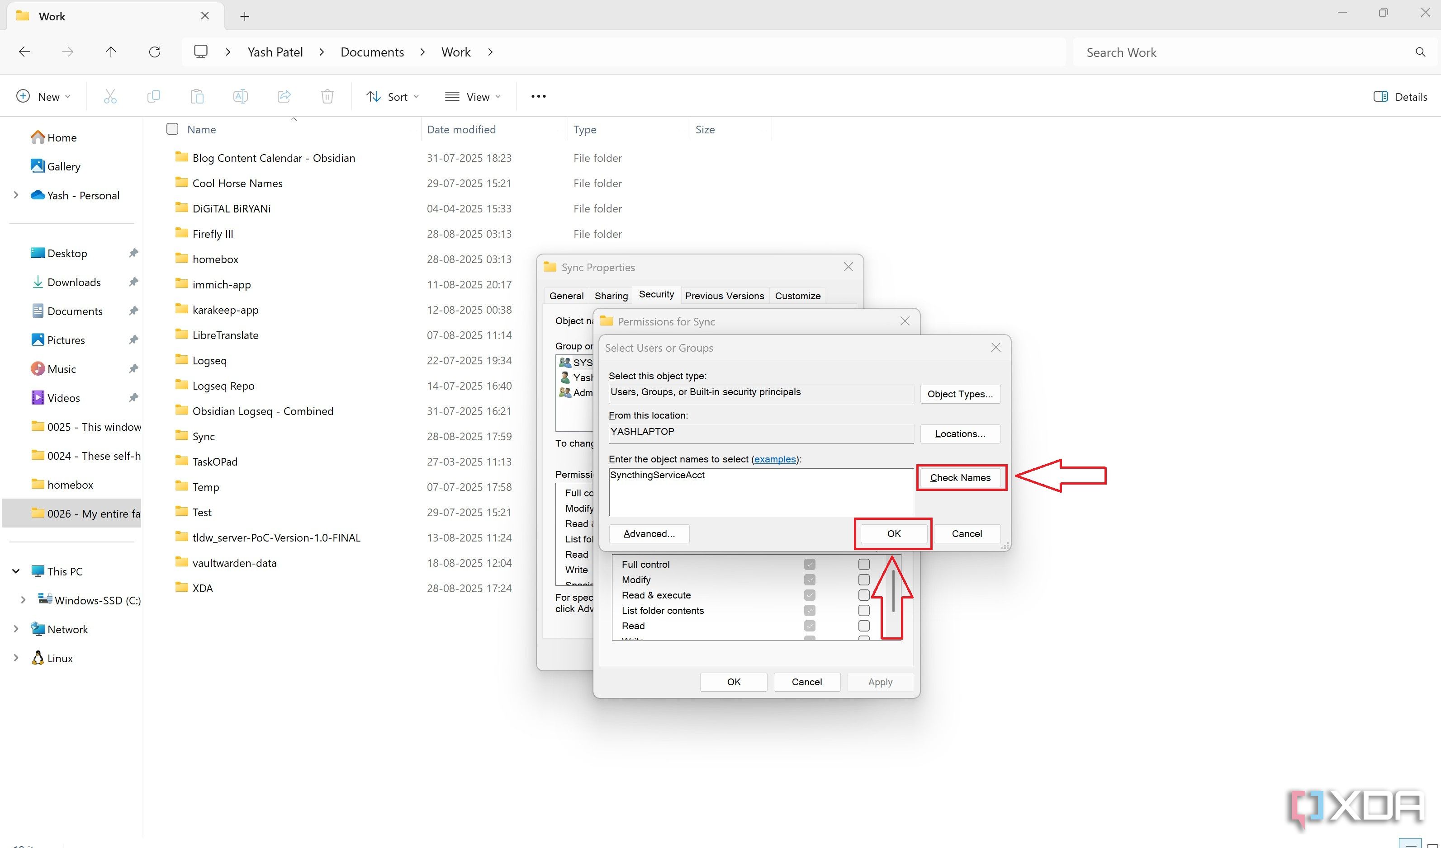Click the Cut icon in the toolbar
This screenshot has width=1441, height=848.
[110, 96]
